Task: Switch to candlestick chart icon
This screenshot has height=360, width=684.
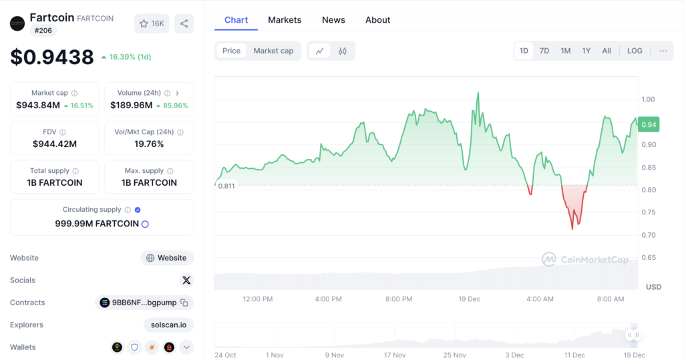Action: tap(343, 51)
